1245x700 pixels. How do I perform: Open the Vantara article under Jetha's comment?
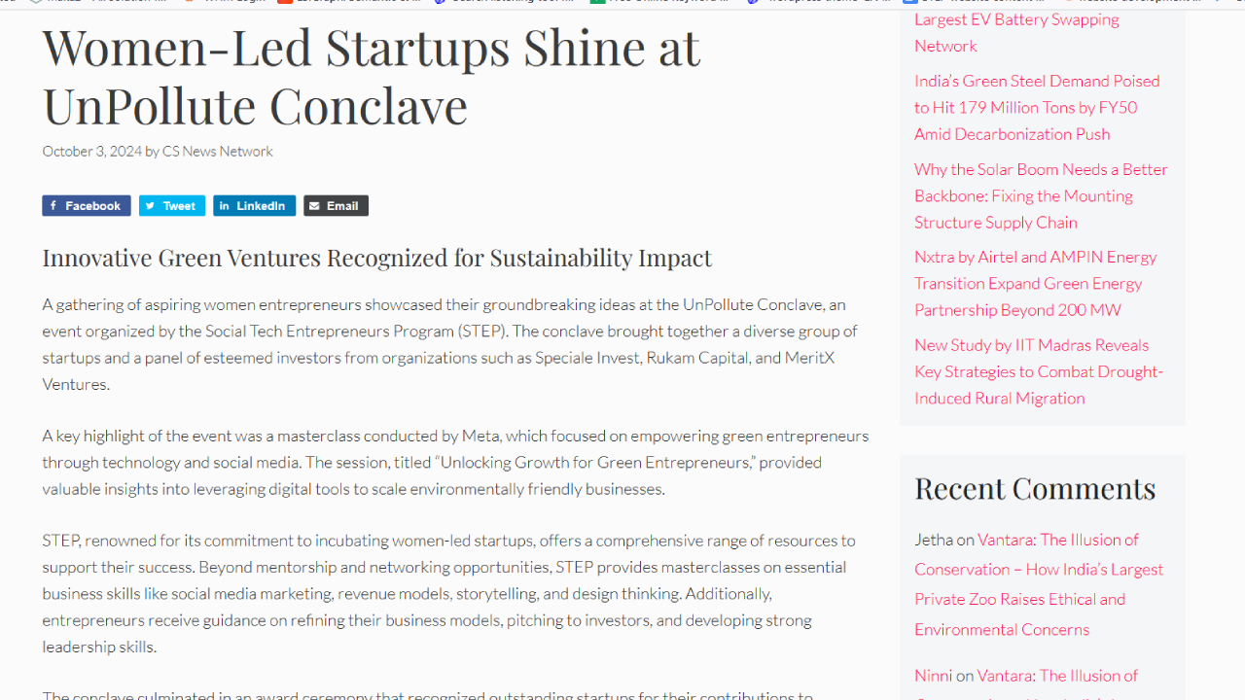coord(1038,584)
